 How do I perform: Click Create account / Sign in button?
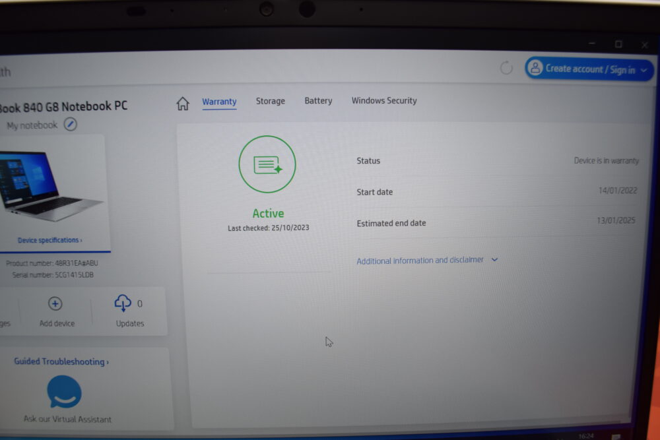589,69
